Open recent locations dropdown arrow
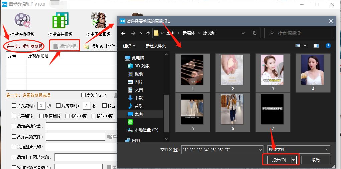 pos(141,33)
